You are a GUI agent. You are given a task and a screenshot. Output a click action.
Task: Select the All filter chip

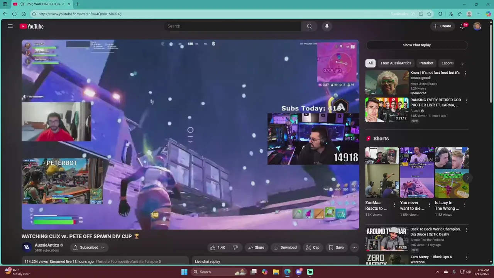point(370,63)
